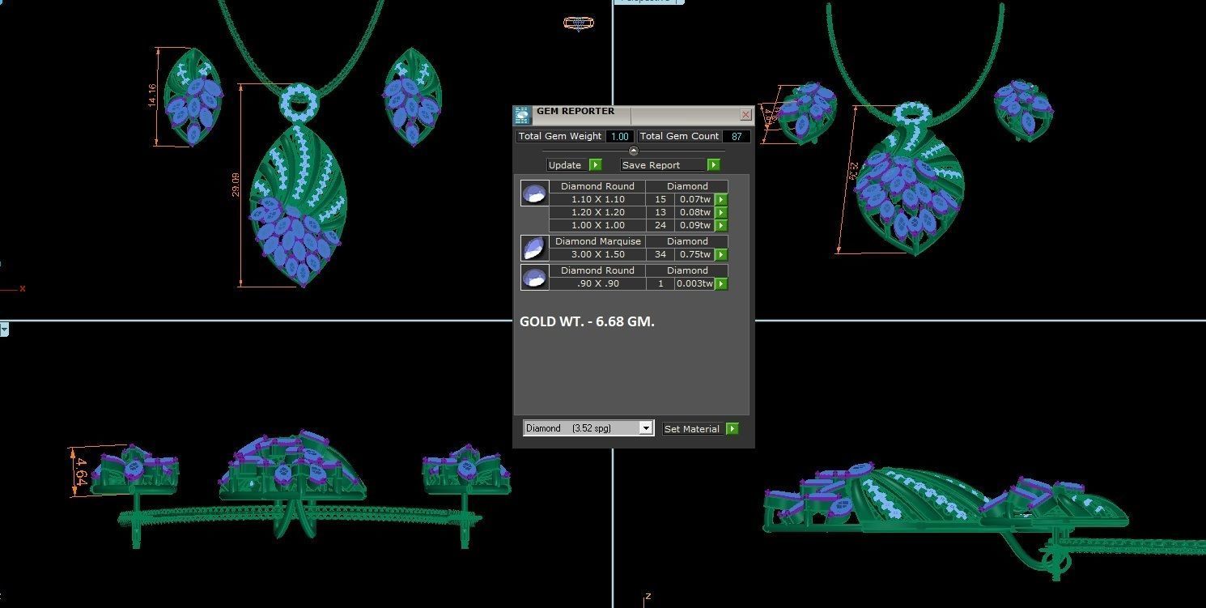The height and width of the screenshot is (608, 1206).
Task: Click the .90 X .90 Diamond Round thumbnail
Action: [534, 277]
